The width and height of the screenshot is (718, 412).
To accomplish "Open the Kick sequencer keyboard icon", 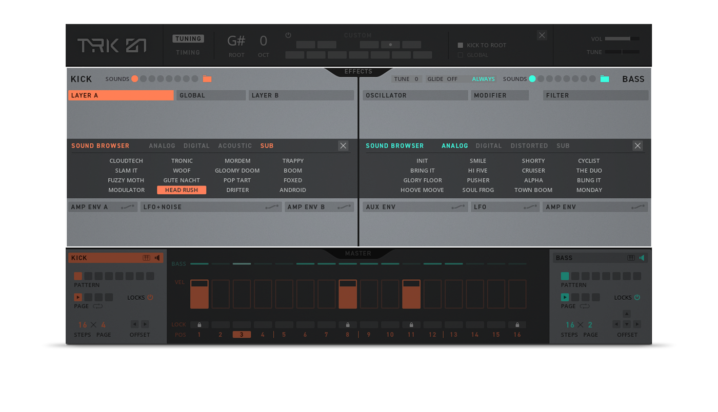I will point(147,258).
